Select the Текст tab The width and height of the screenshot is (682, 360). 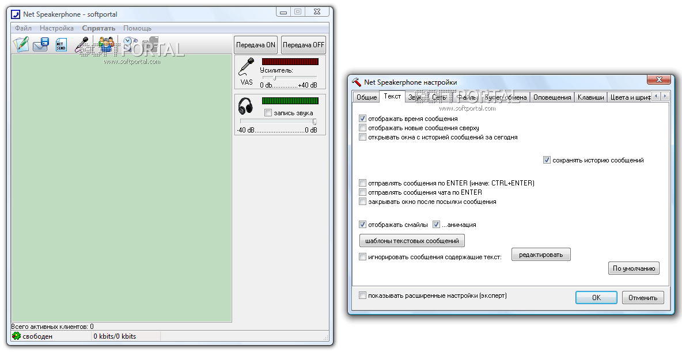(392, 97)
